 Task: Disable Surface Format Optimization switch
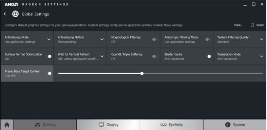coord(49,56)
